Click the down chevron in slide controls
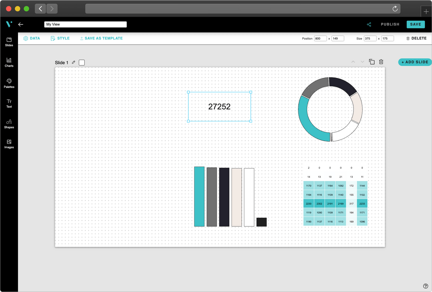The height and width of the screenshot is (292, 432). (x=362, y=62)
